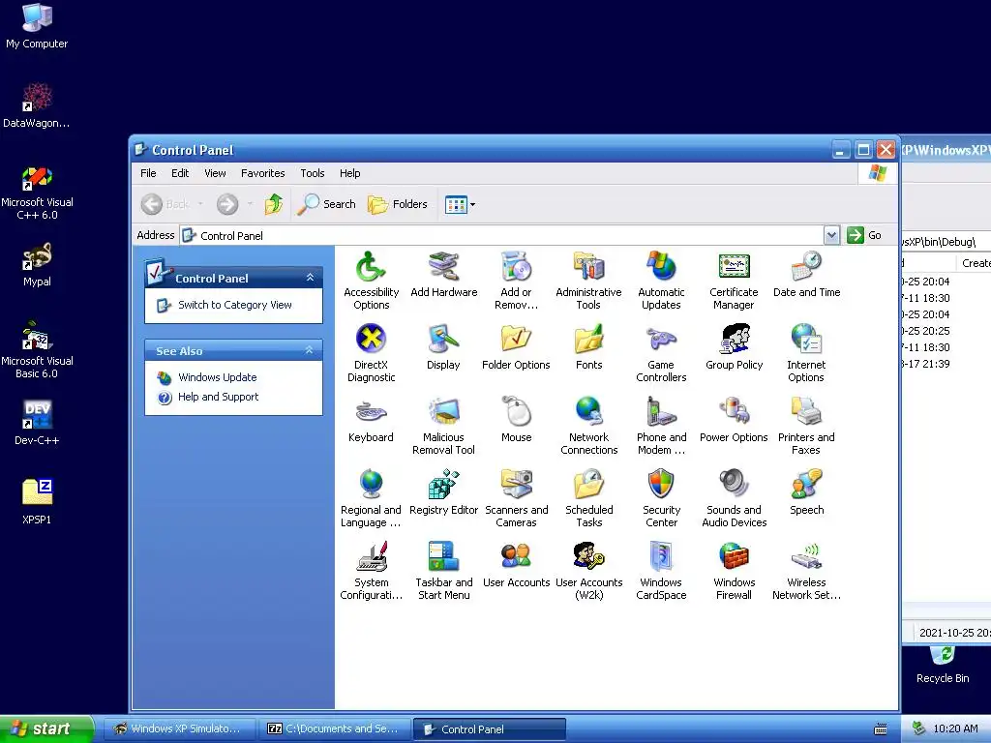991x743 pixels.
Task: Click the Control Panel address field
Action: pos(502,236)
